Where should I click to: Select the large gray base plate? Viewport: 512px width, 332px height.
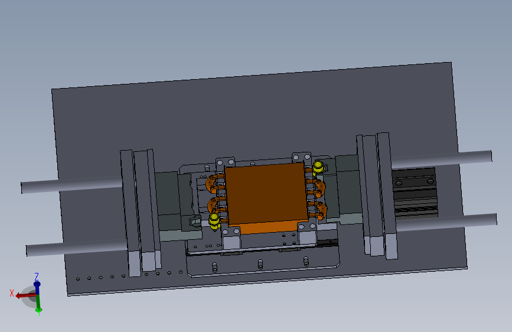point(255,121)
